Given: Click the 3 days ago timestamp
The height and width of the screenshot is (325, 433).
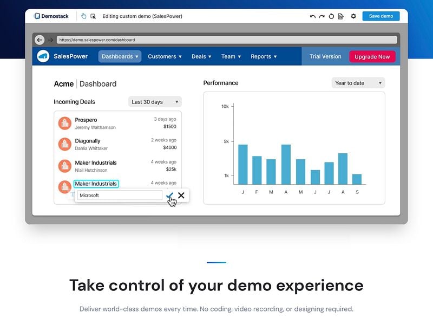Looking at the screenshot, I should pyautogui.click(x=165, y=119).
